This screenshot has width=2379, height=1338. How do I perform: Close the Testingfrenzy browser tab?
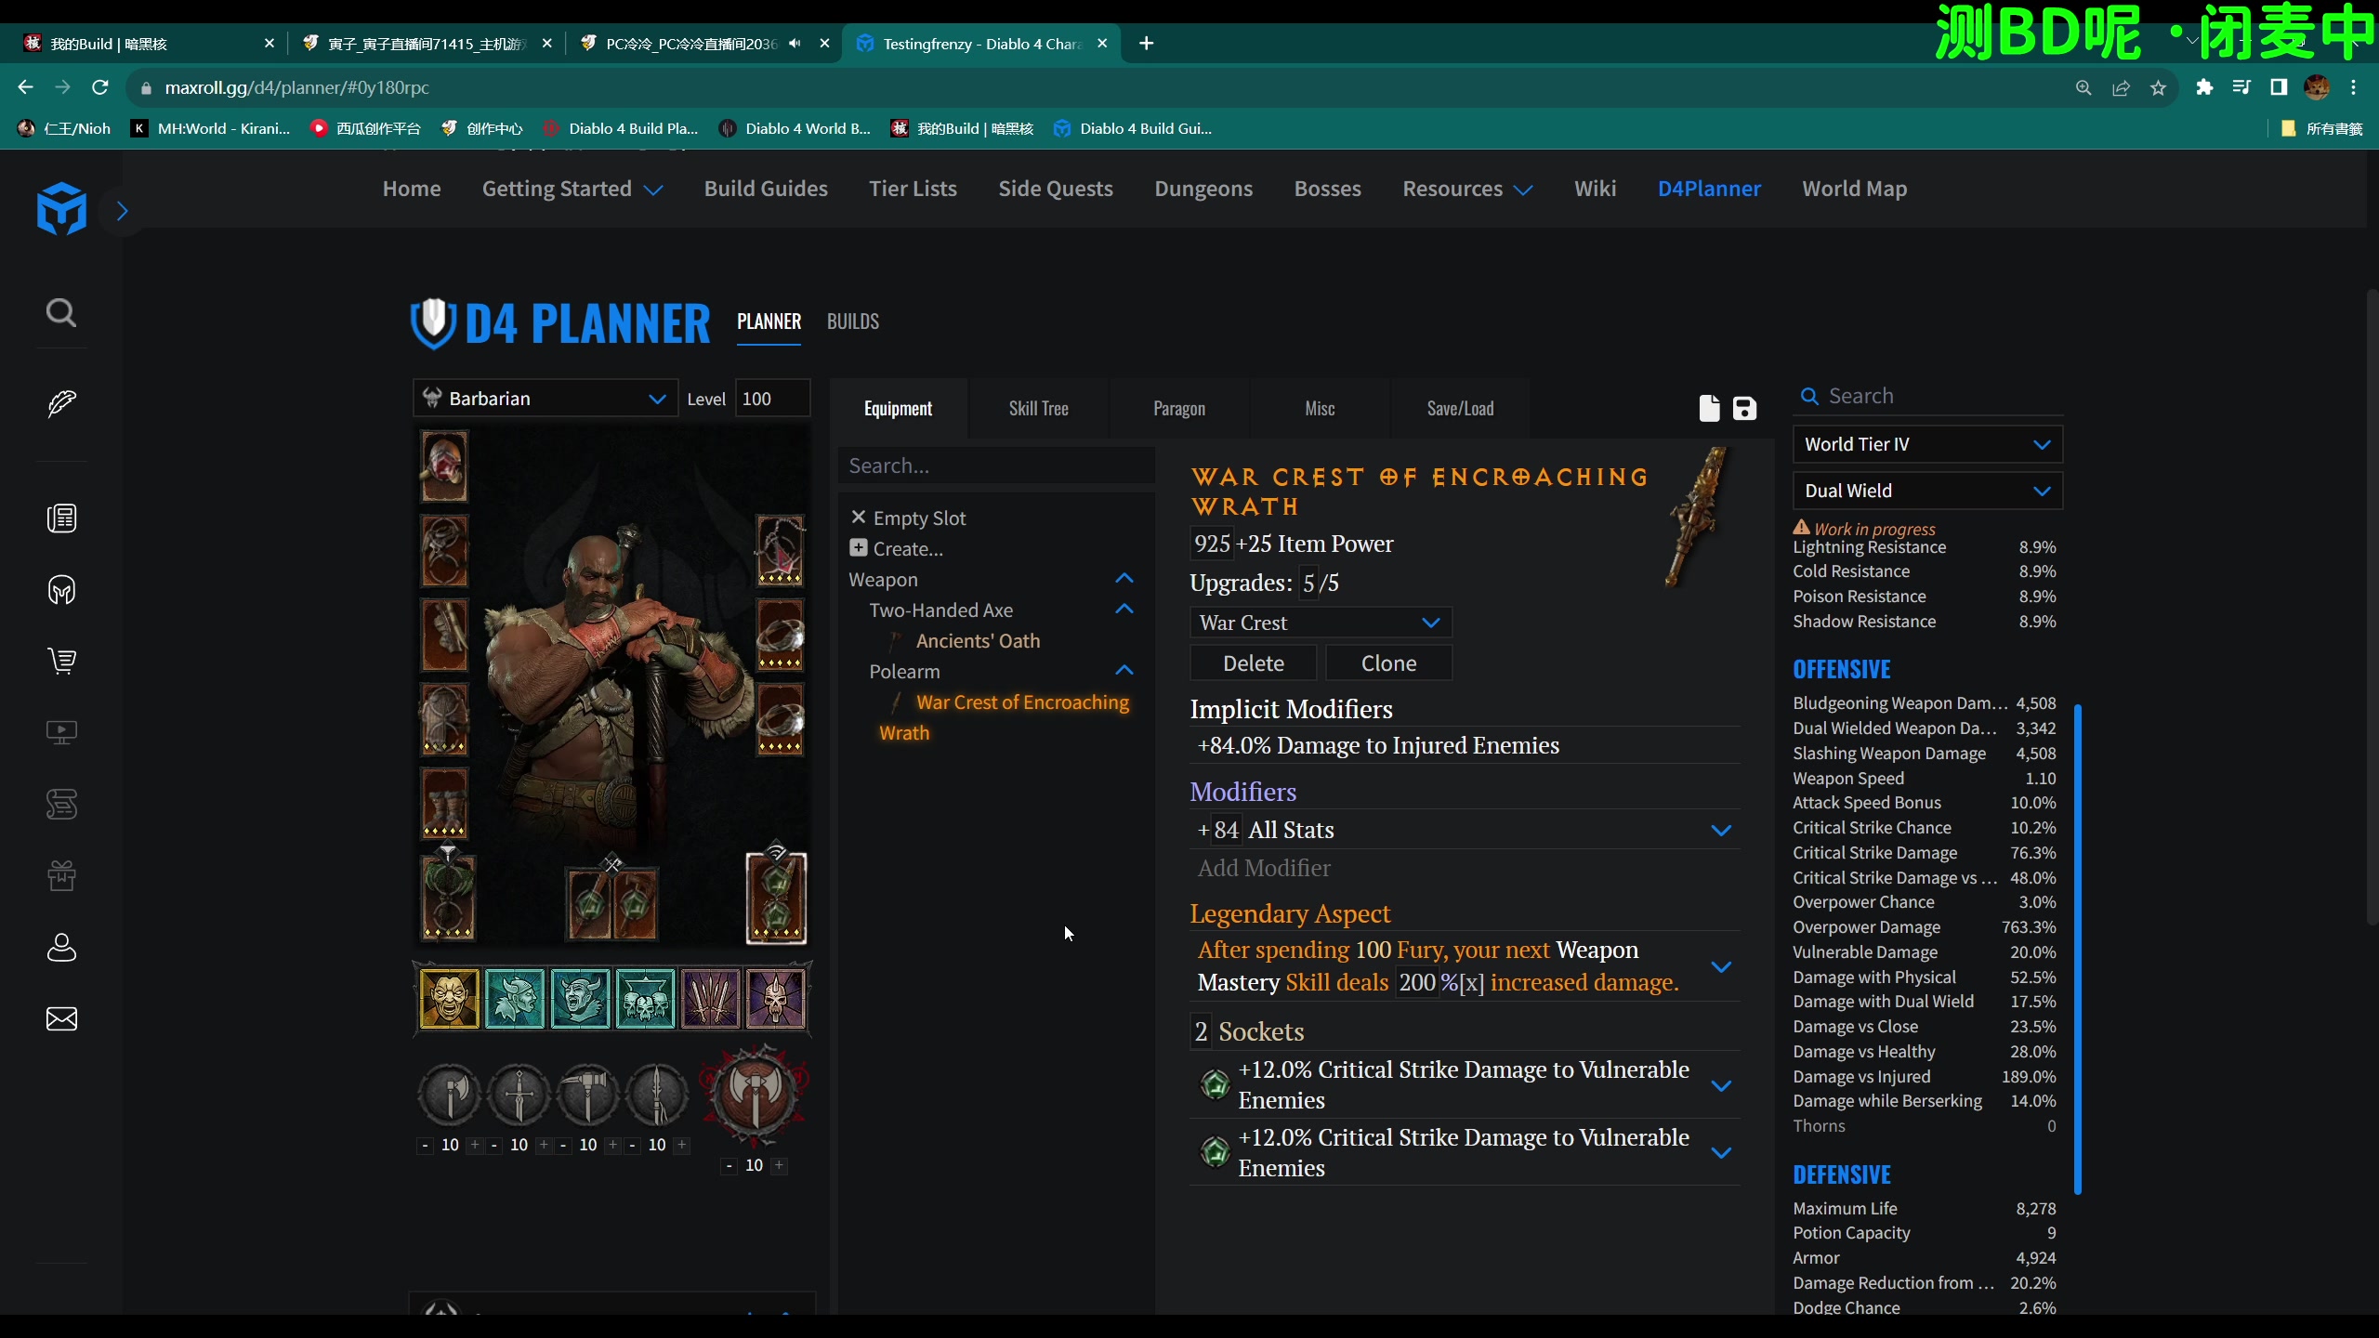[x=1102, y=43]
